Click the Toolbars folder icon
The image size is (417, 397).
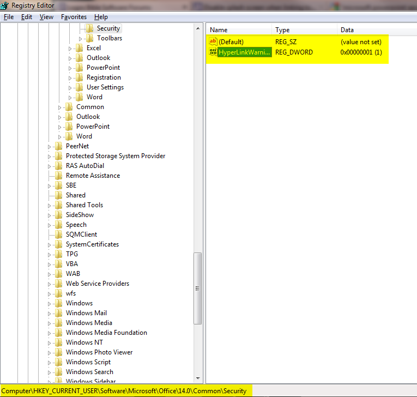[89, 38]
